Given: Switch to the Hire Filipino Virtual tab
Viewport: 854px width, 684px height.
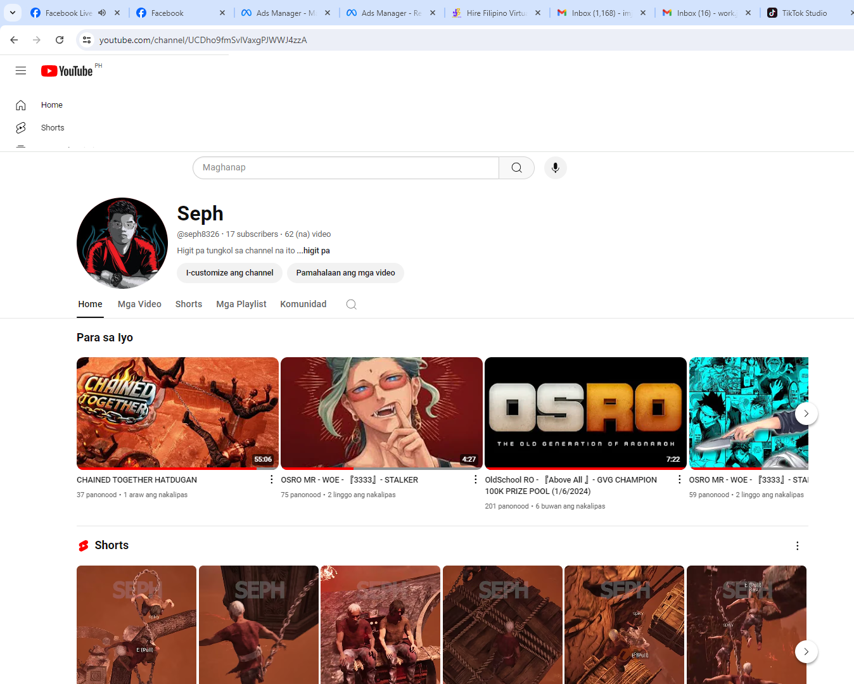Looking at the screenshot, I should (497, 13).
